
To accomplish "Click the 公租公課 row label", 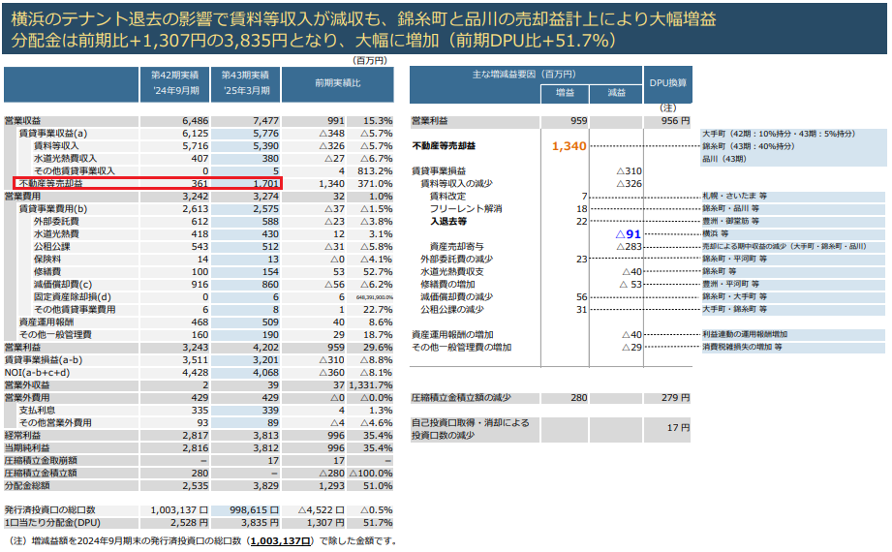I will (51, 246).
